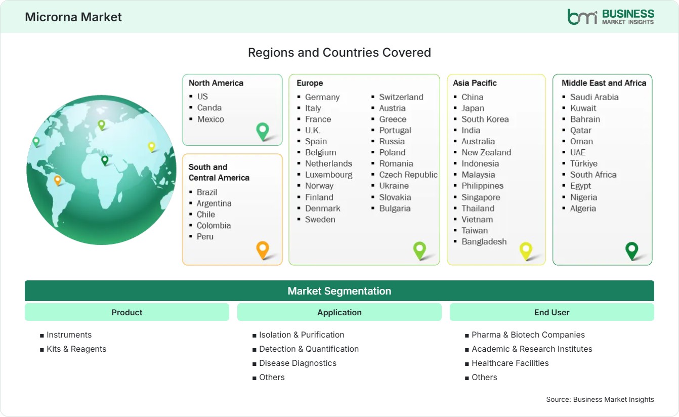Click the dark green pin in Middle East and Africa panel
This screenshot has height=417, width=679.
(x=632, y=251)
